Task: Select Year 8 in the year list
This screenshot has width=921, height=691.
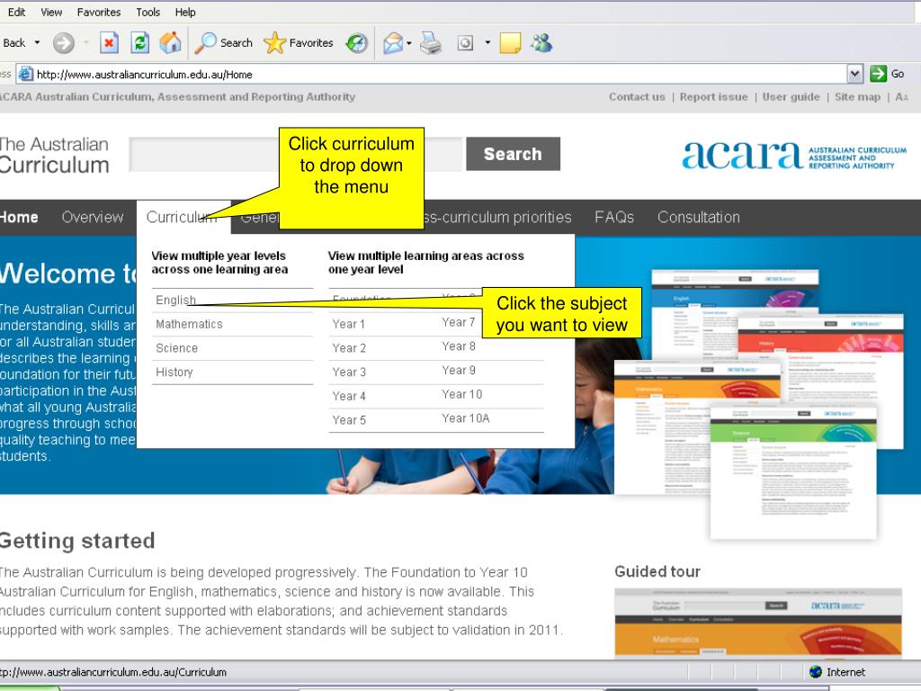Action: coord(459,346)
